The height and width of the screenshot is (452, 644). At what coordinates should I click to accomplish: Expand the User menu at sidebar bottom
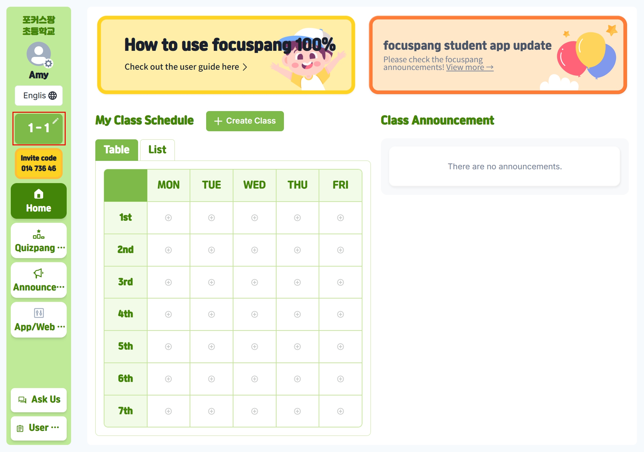point(39,428)
